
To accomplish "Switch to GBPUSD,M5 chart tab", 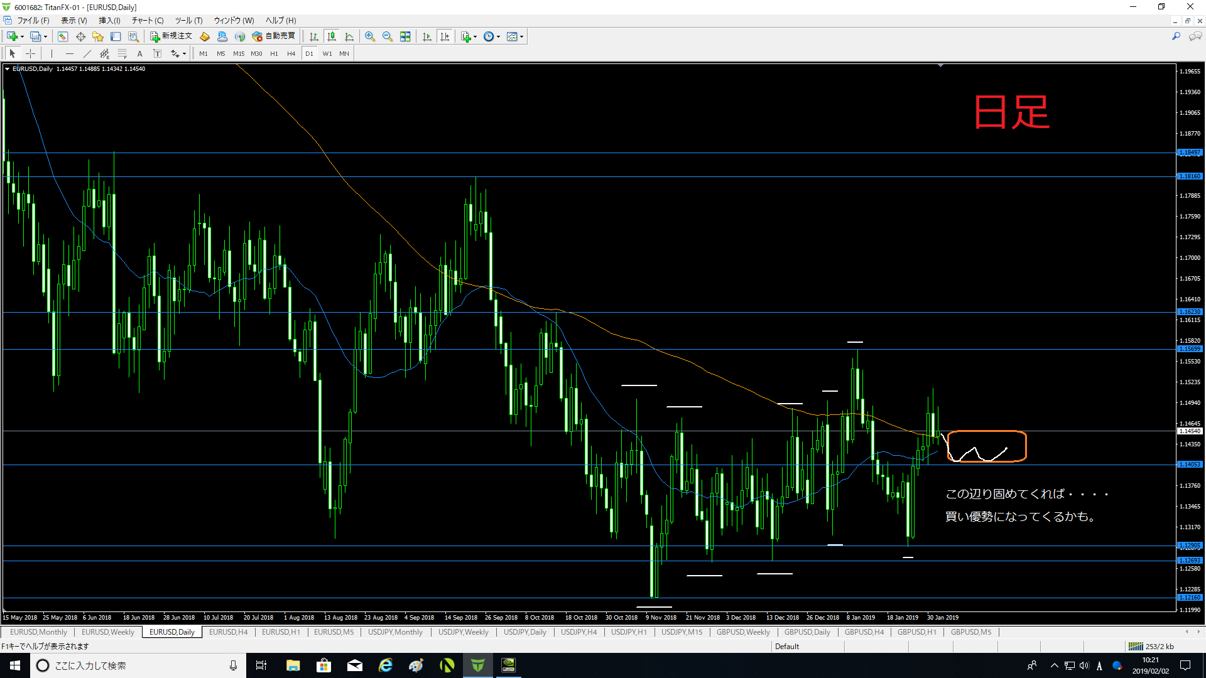I will point(971,632).
